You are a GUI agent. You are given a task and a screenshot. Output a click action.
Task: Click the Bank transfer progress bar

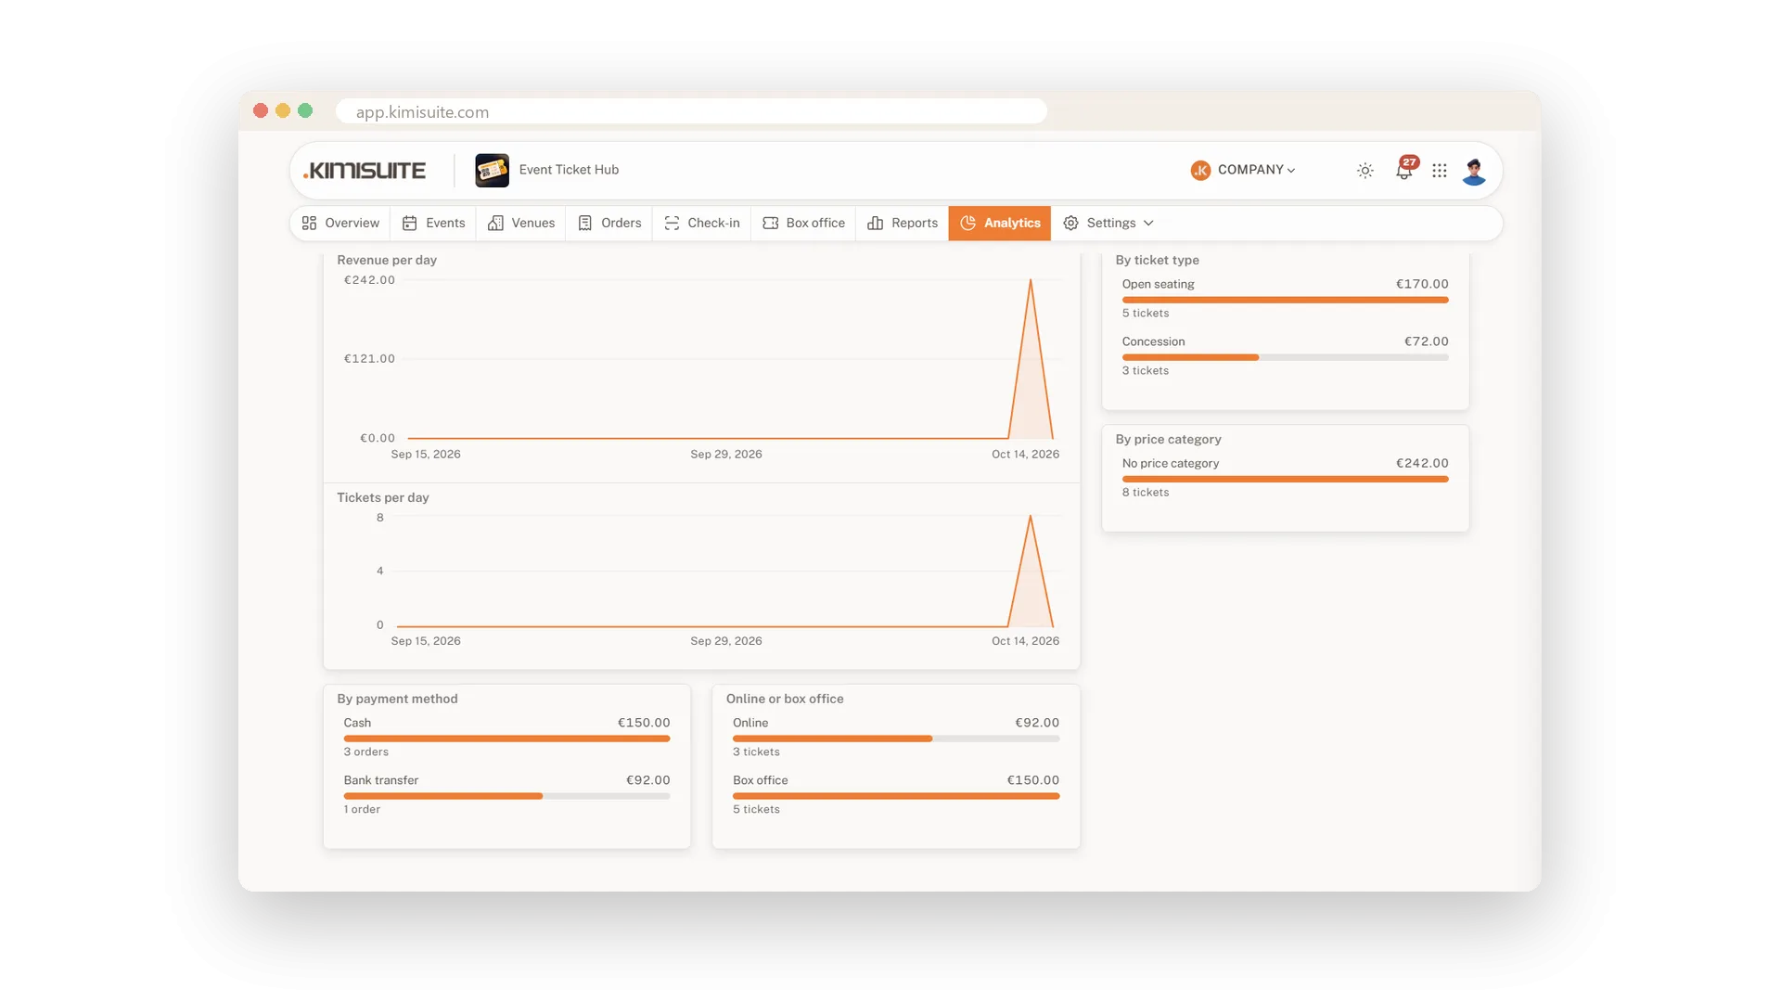pyautogui.click(x=506, y=796)
